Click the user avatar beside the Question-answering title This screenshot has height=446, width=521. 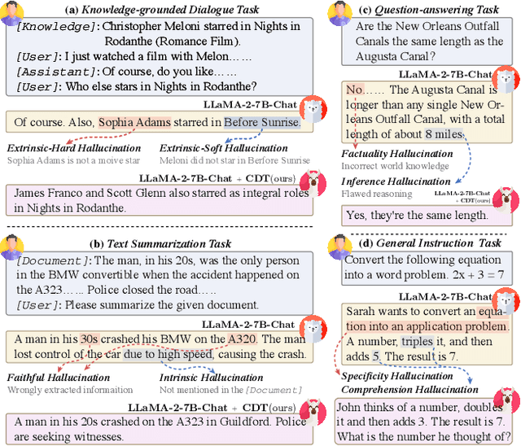[x=339, y=13]
